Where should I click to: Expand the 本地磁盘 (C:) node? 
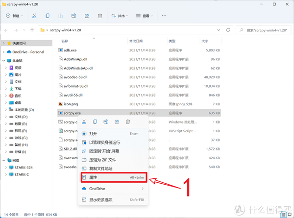[x=6, y=110]
